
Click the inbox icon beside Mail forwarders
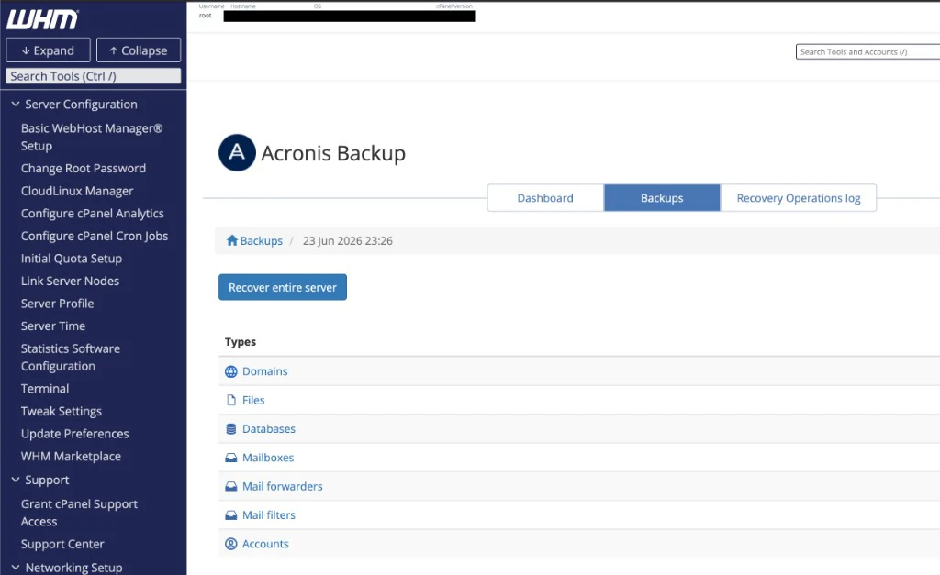[x=230, y=486]
